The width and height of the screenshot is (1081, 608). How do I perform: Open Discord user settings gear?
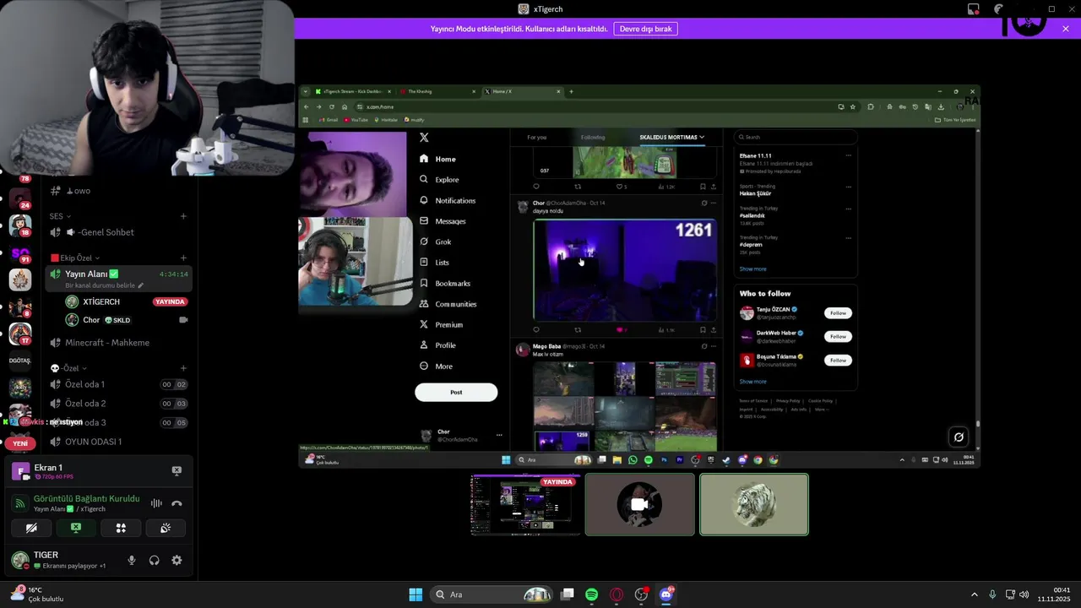177,561
